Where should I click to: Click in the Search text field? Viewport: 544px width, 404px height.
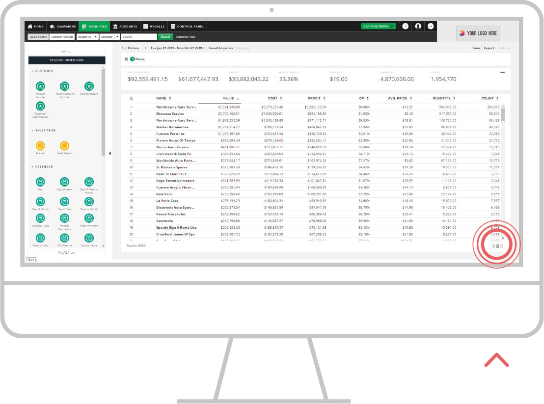pos(139,37)
